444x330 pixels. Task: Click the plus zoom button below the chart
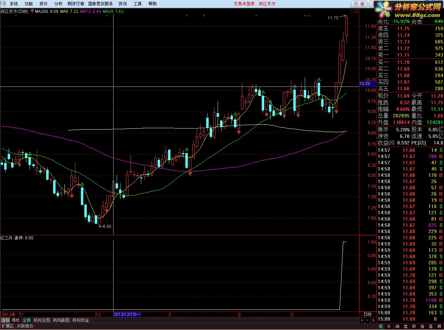pos(362,320)
